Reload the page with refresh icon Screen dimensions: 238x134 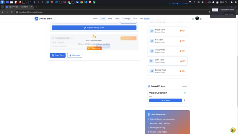click(x=12, y=12)
